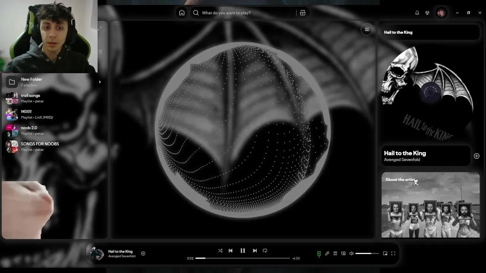Open Friend Activity icon
This screenshot has width=486, height=273.
pos(427,13)
